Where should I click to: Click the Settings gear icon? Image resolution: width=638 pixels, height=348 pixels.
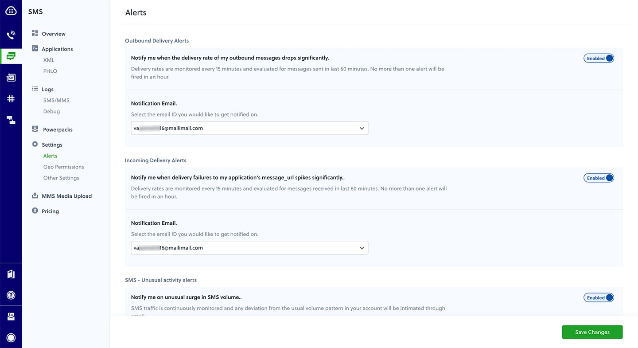pos(35,144)
